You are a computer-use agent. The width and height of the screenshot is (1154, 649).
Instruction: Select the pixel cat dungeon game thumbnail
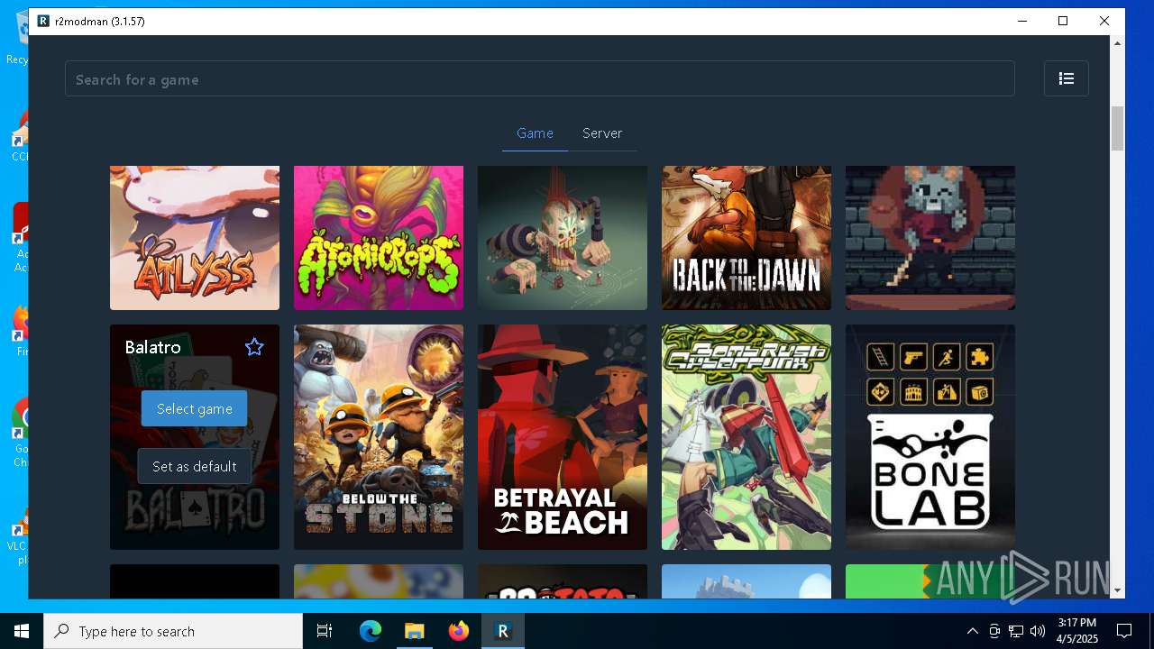coord(930,238)
